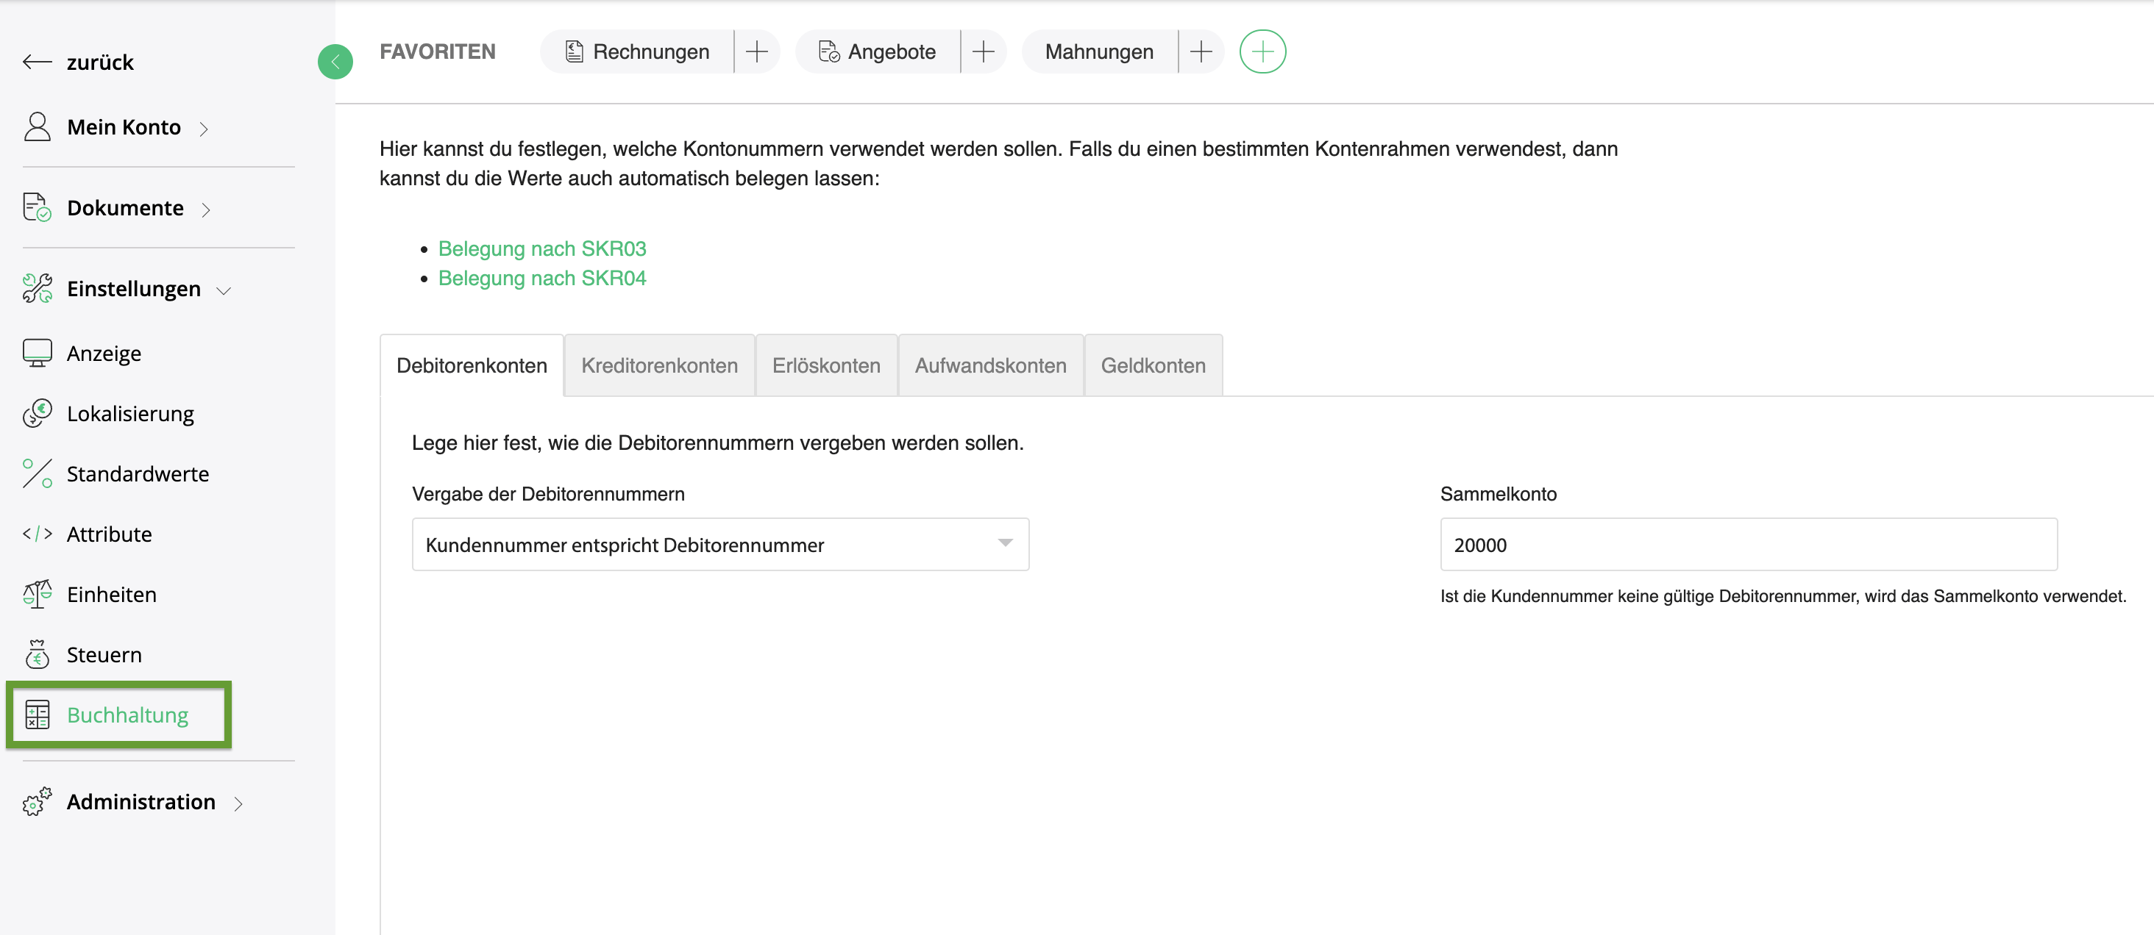Open the Einheiten settings page
The height and width of the screenshot is (935, 2154).
point(111,593)
